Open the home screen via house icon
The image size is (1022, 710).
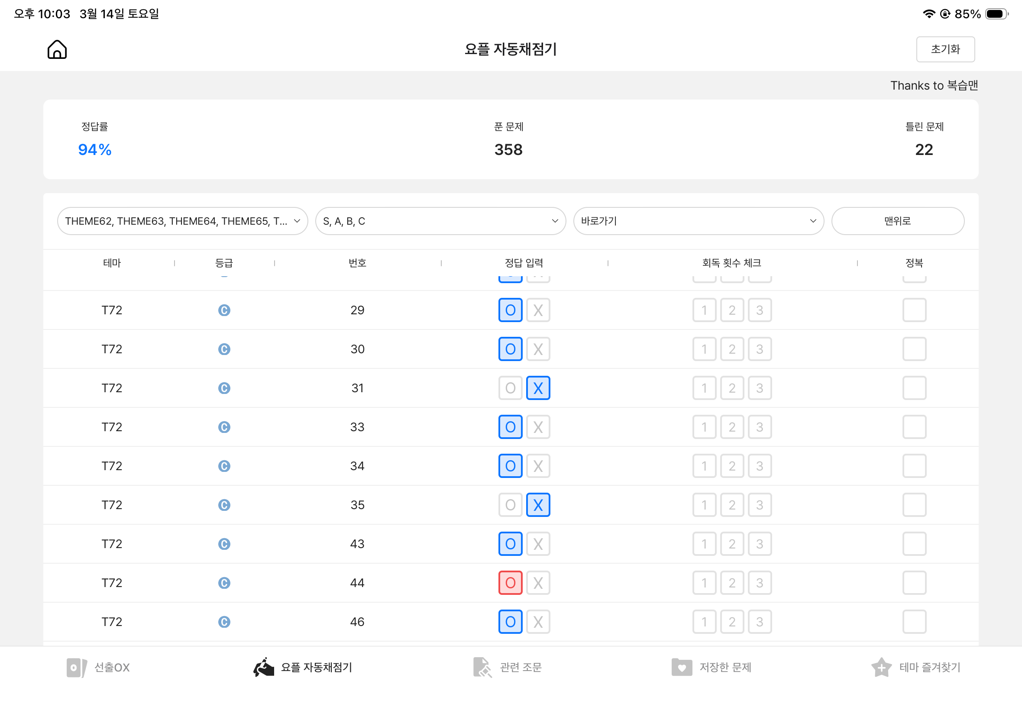(x=57, y=49)
